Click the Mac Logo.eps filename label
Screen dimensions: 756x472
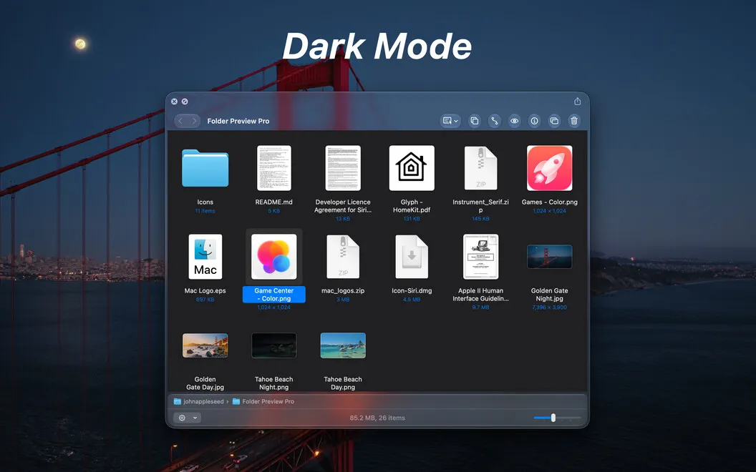pyautogui.click(x=205, y=290)
